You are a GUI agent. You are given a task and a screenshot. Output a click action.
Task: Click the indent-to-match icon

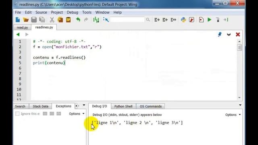[x=173, y=20]
